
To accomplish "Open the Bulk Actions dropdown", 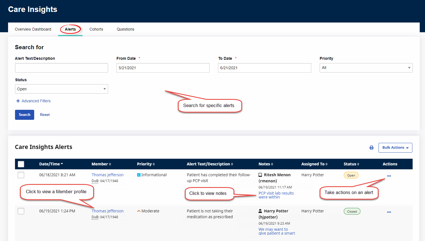I will click(x=395, y=148).
